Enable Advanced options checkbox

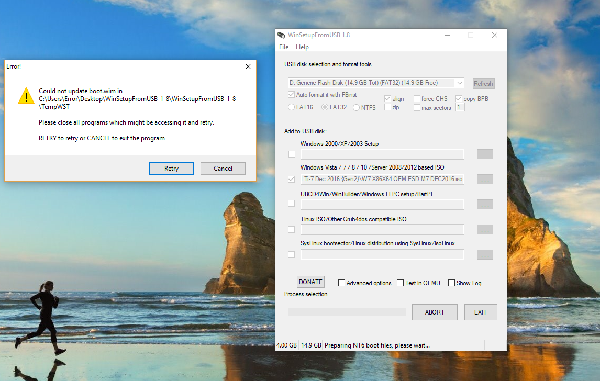pyautogui.click(x=342, y=283)
